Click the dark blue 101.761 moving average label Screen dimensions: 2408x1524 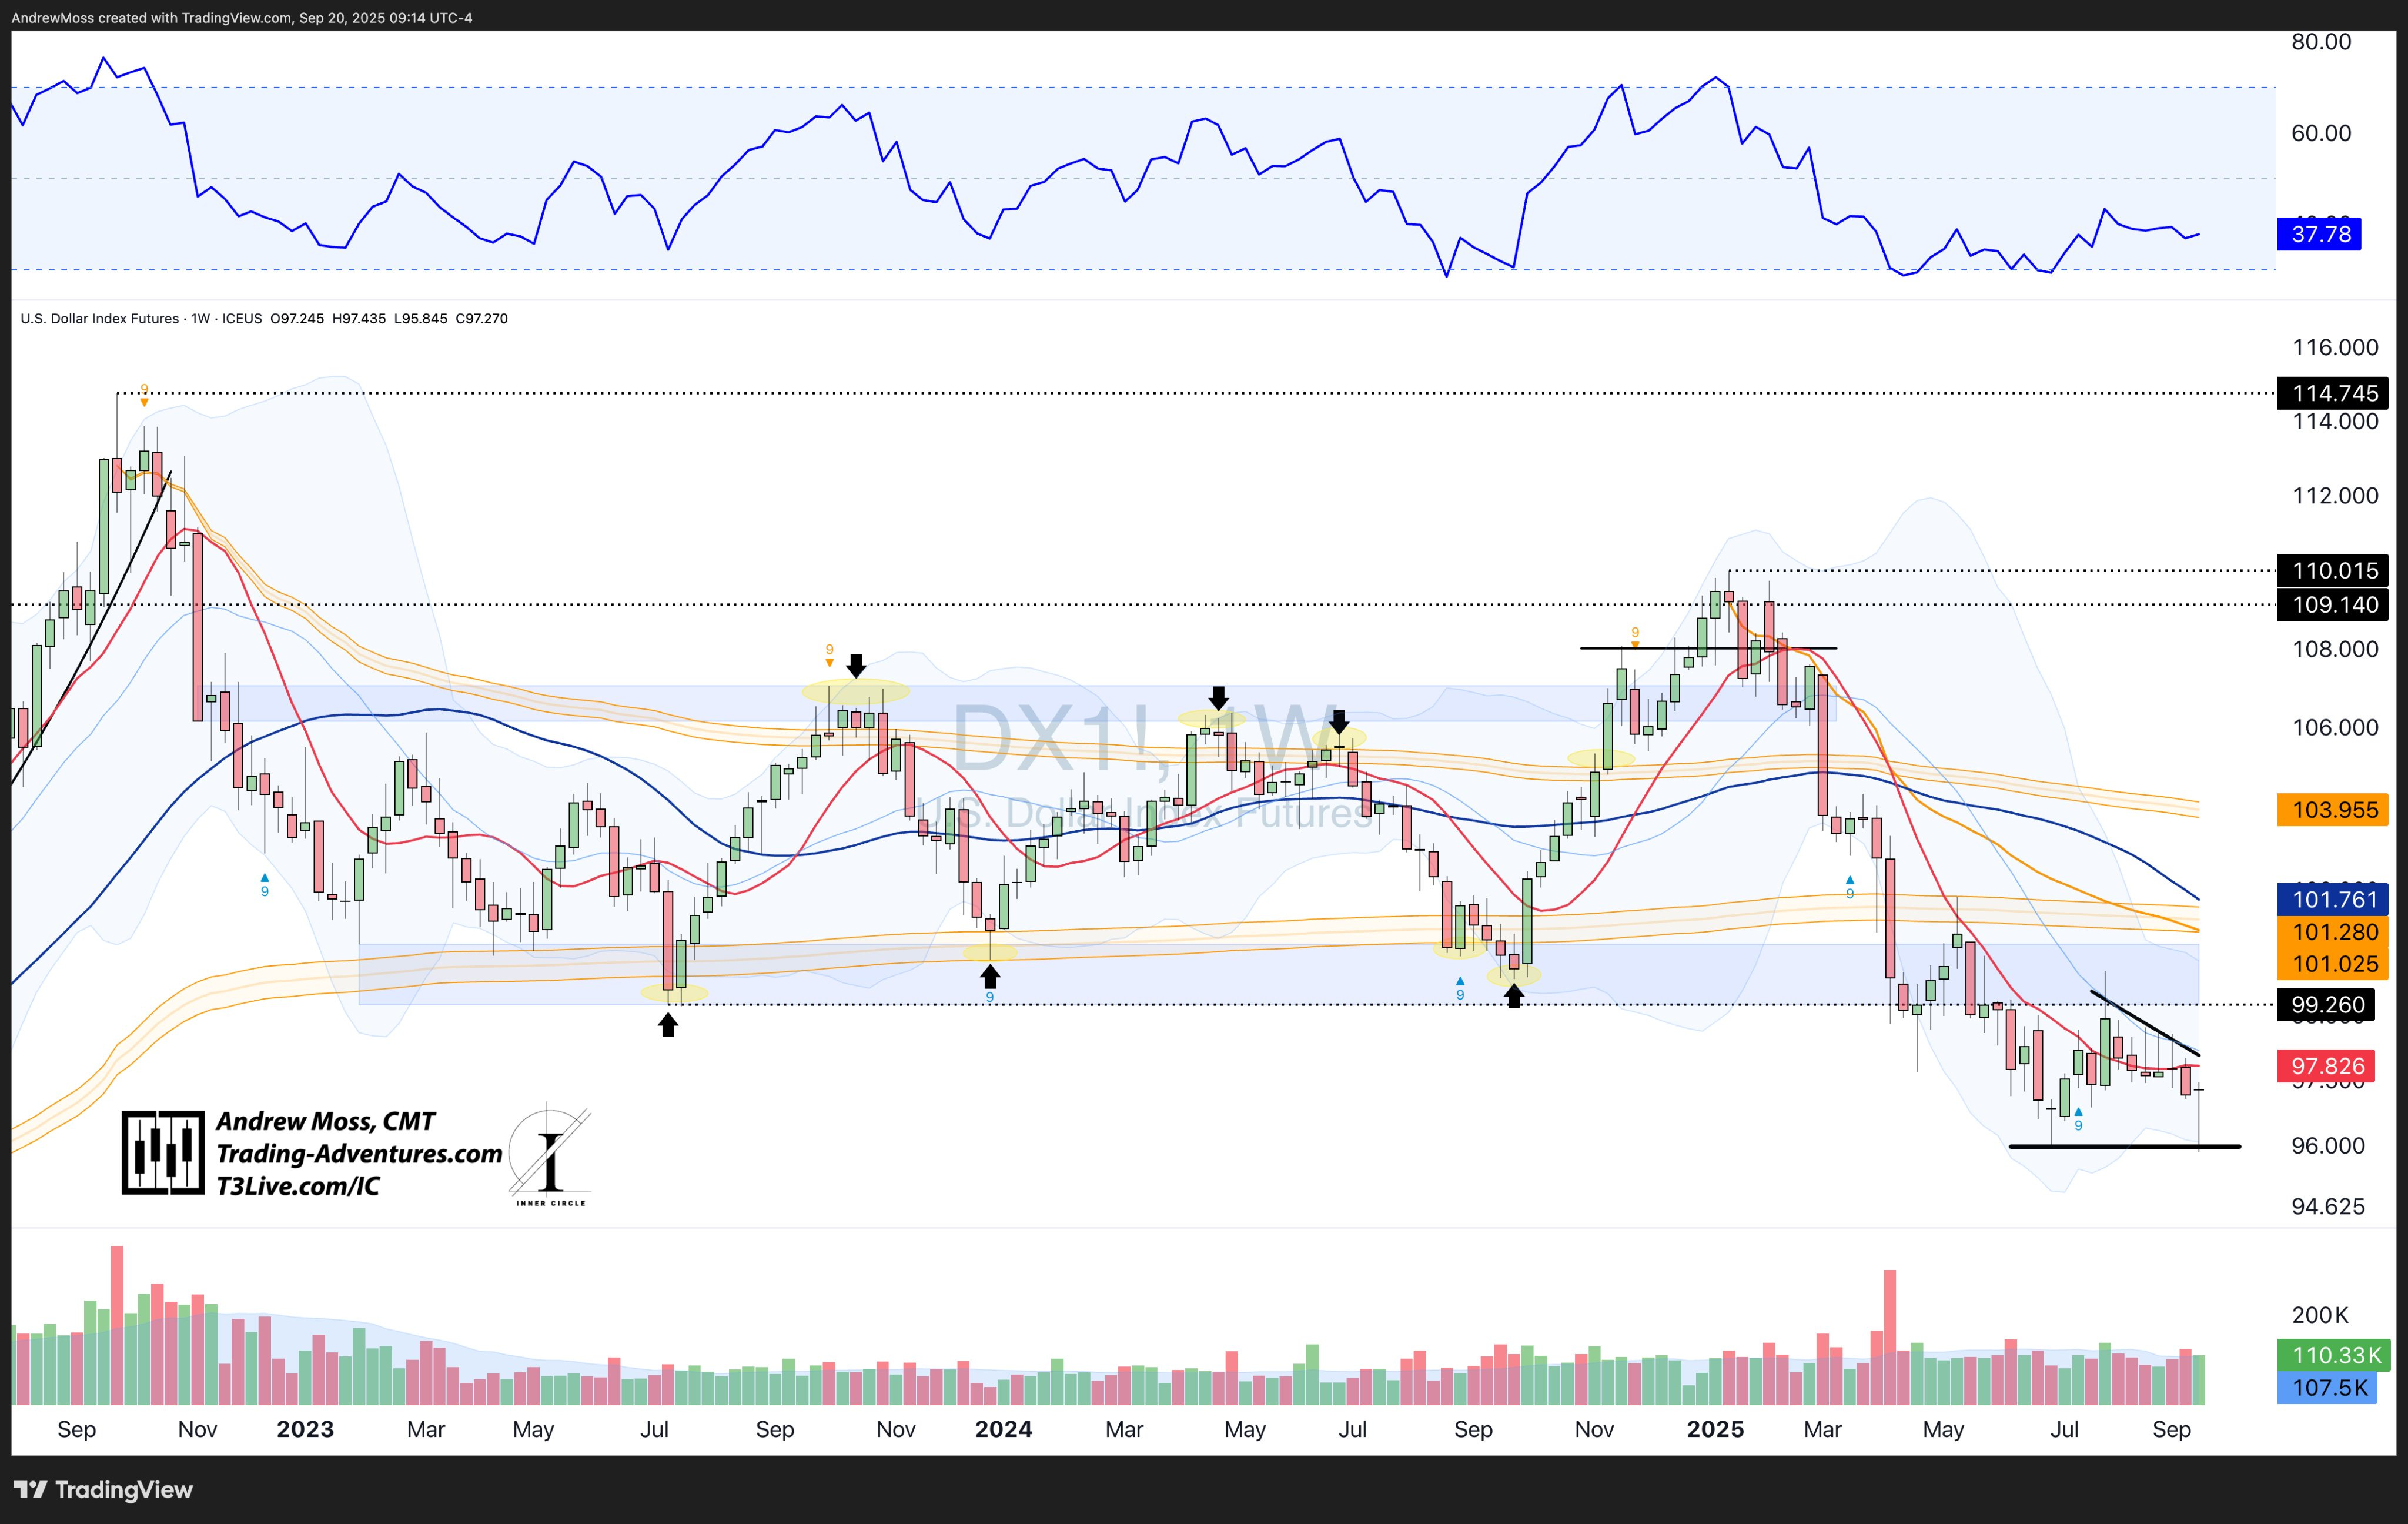[x=2333, y=899]
